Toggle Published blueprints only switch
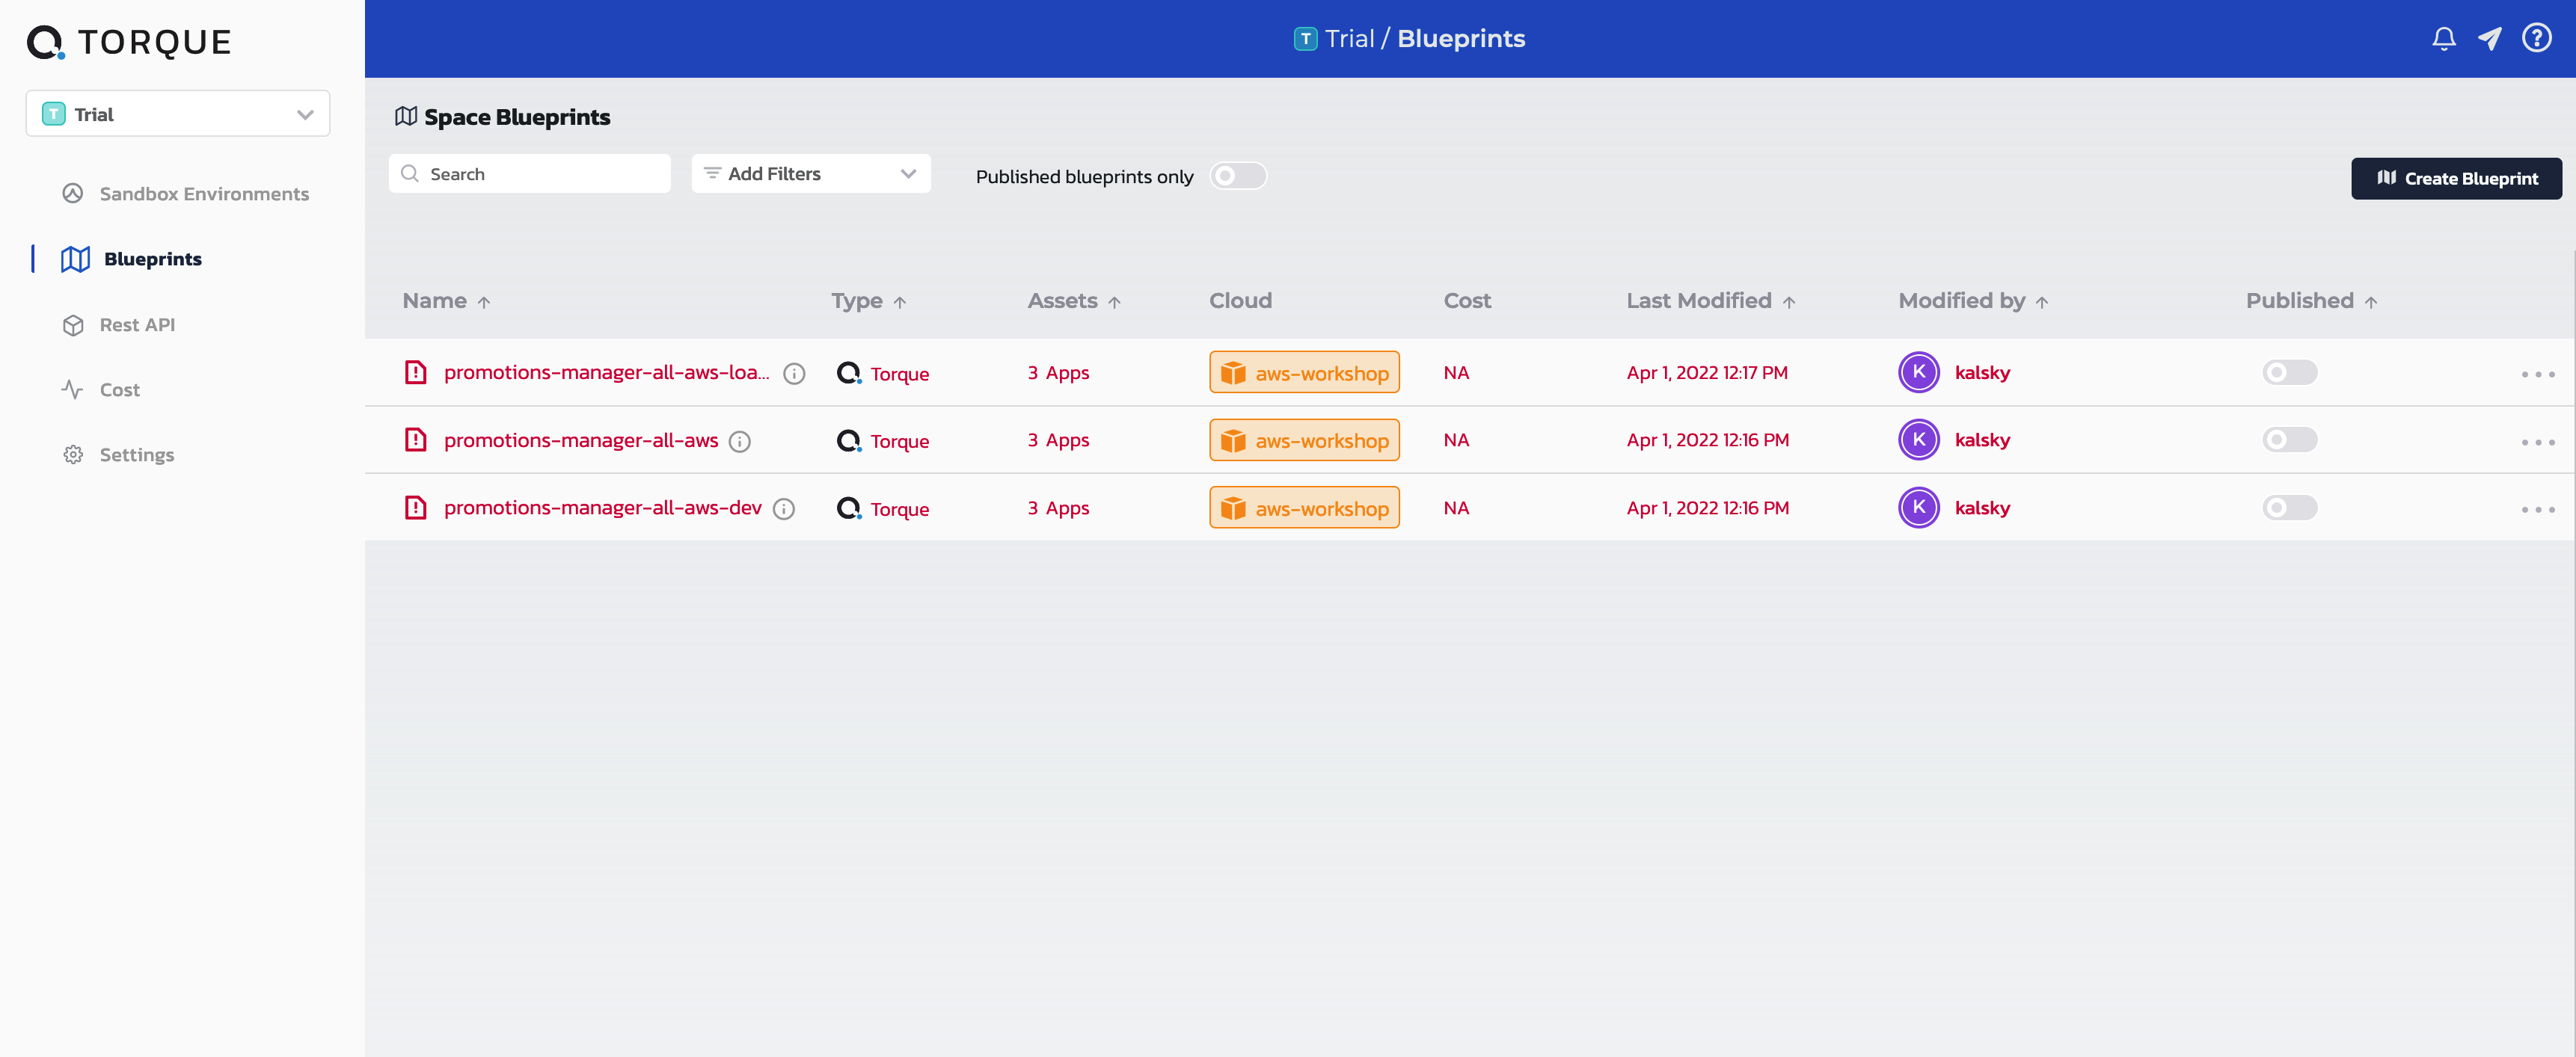This screenshot has width=2576, height=1057. click(1237, 177)
